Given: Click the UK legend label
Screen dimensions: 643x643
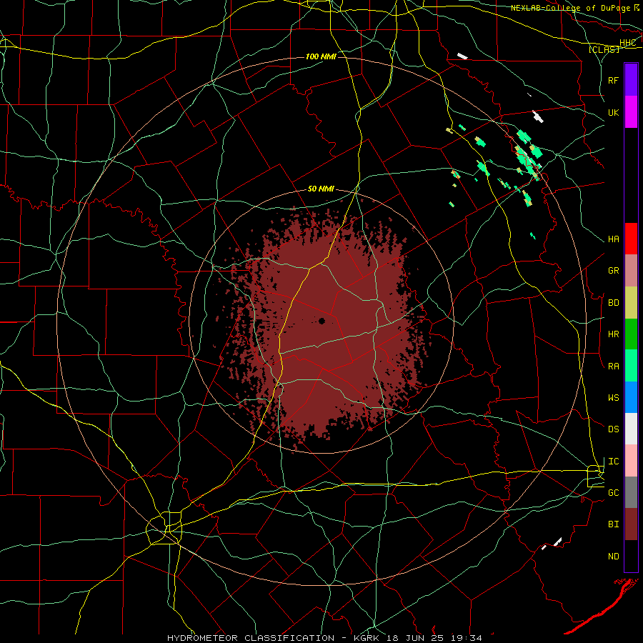Looking at the screenshot, I should tap(613, 112).
